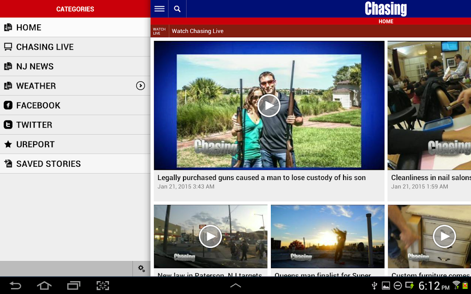Play the custom furniture video
The width and height of the screenshot is (471, 294).
pos(444,237)
